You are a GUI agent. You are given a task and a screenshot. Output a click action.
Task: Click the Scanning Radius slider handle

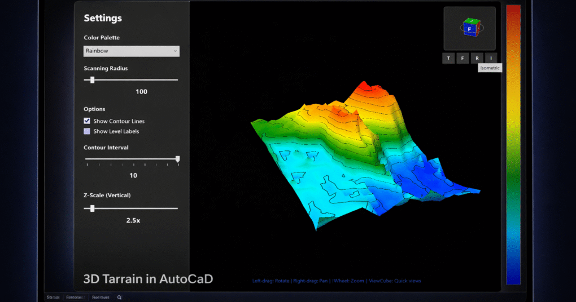[92, 80]
